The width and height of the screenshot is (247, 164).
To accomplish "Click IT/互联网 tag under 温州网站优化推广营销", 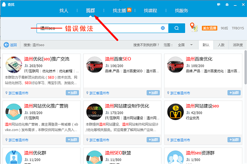I will (31, 118).
